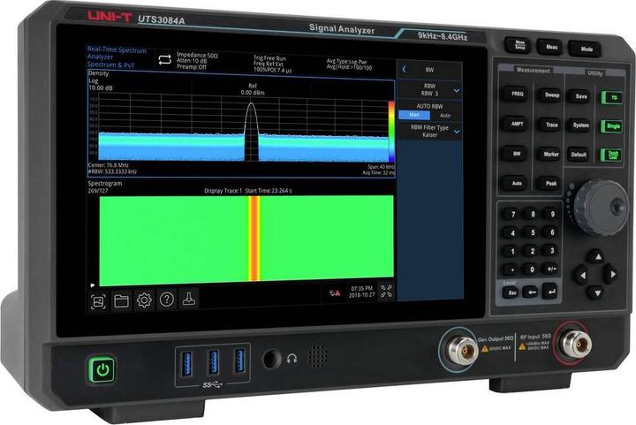Screen dimensions: 636x425
Task: Tap the fullscreen expand arrows icon
Action: click(386, 291)
